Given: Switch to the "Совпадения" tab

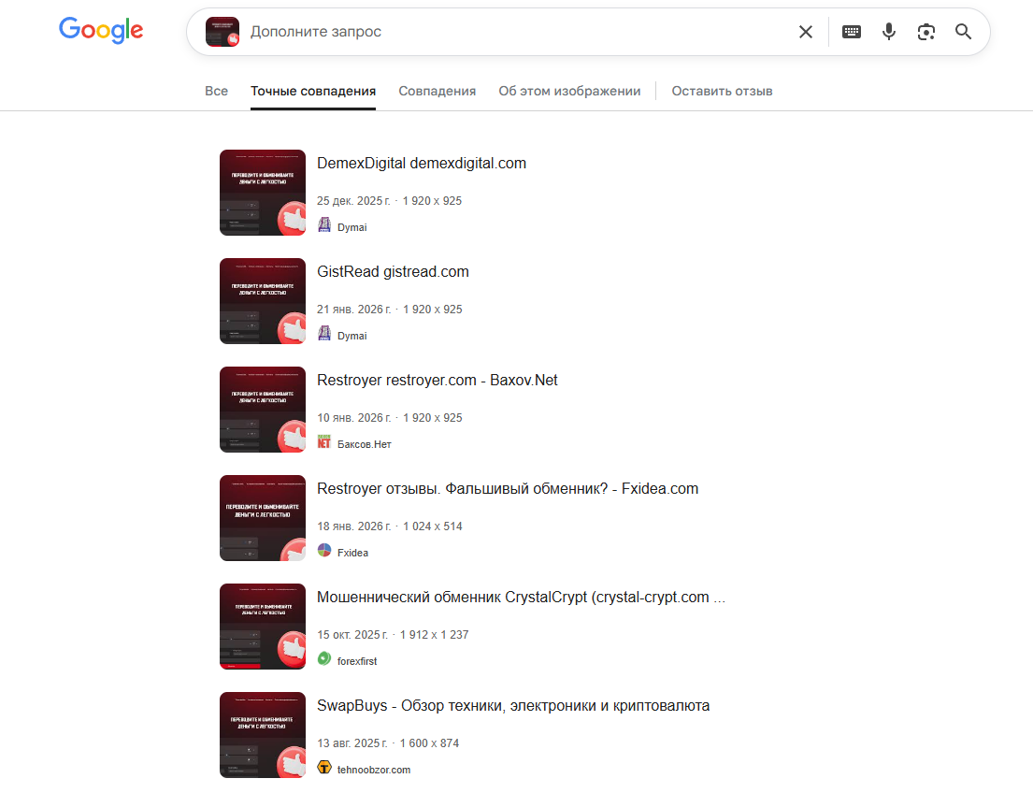Looking at the screenshot, I should coord(437,91).
